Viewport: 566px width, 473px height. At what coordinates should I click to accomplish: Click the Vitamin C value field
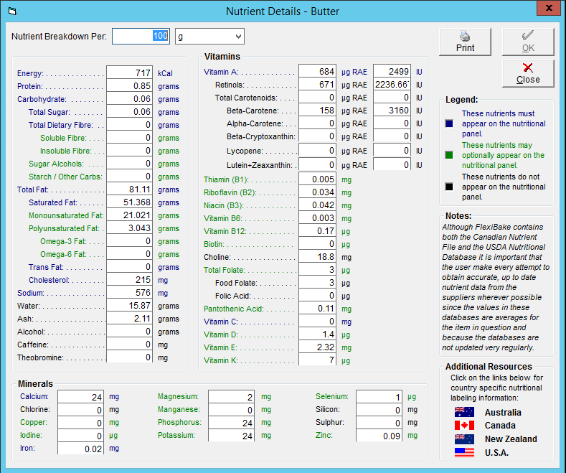click(x=317, y=322)
